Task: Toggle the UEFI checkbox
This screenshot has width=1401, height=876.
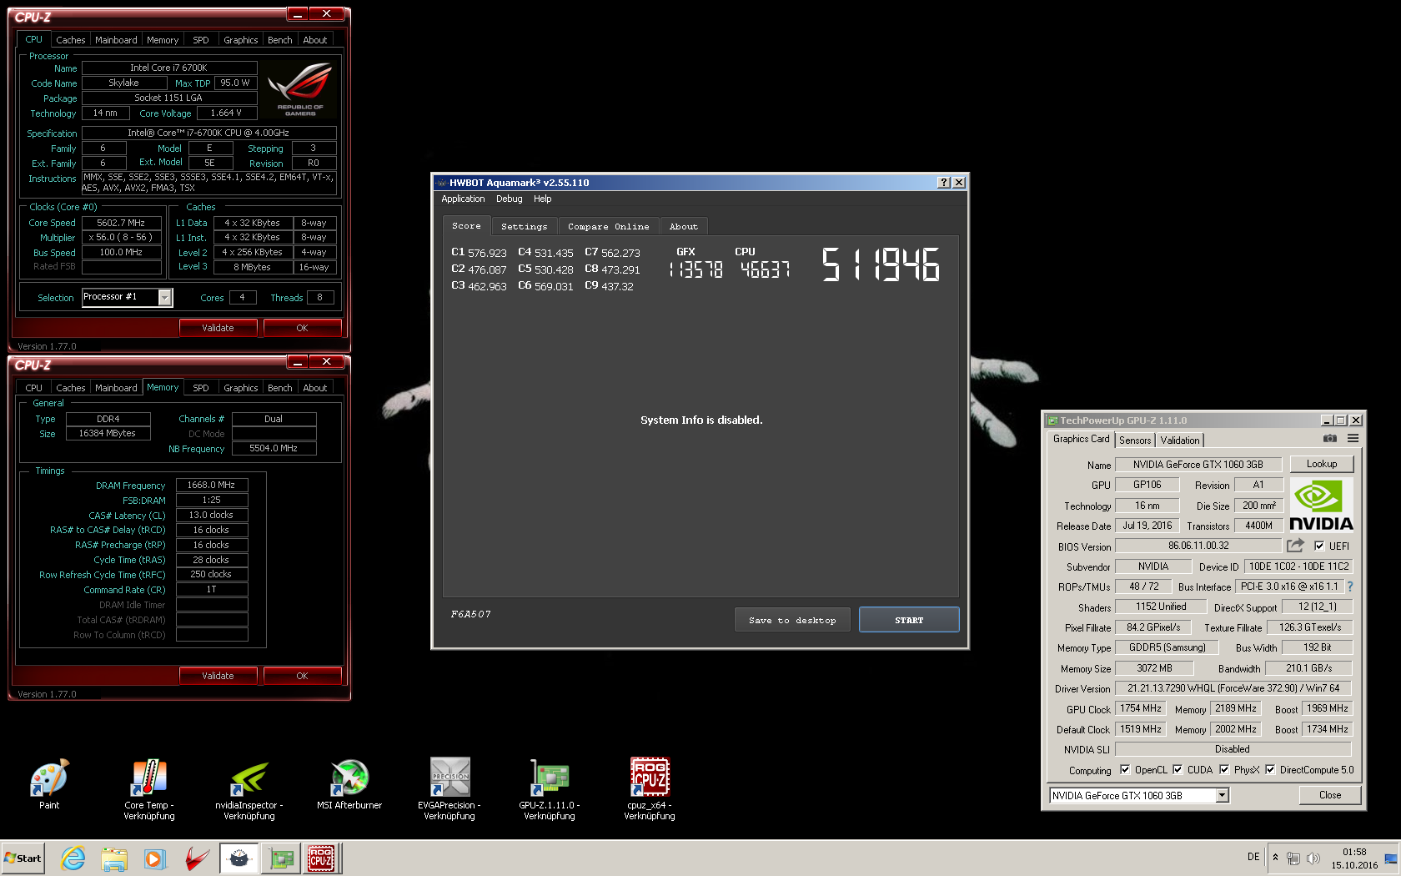Action: 1319,546
